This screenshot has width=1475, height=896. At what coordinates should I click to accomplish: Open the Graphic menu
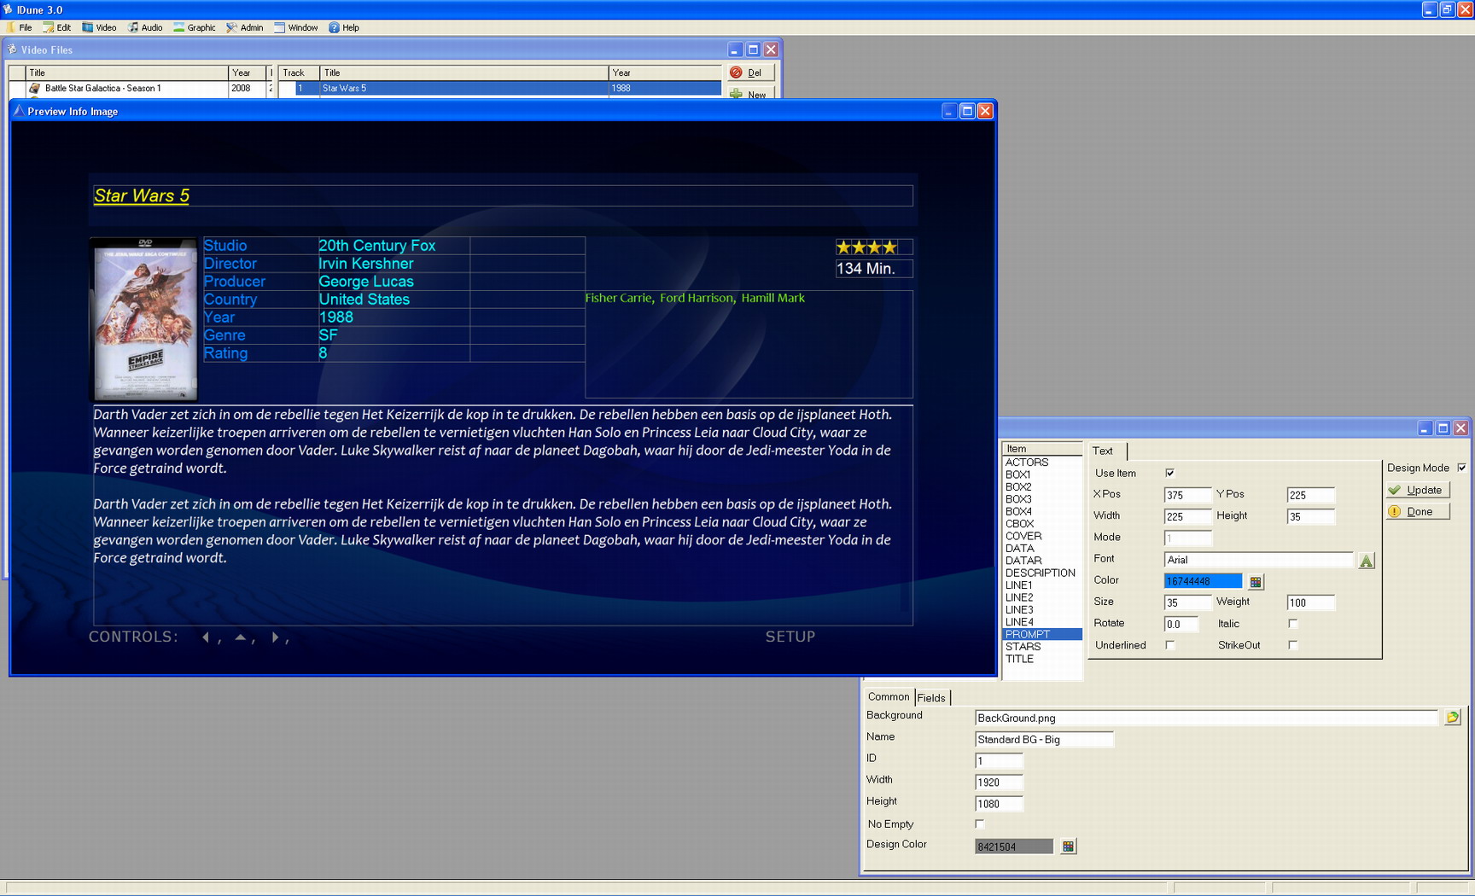coord(195,27)
